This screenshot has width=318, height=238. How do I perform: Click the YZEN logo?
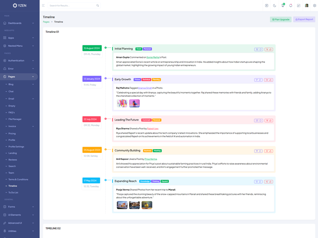tap(20, 6)
